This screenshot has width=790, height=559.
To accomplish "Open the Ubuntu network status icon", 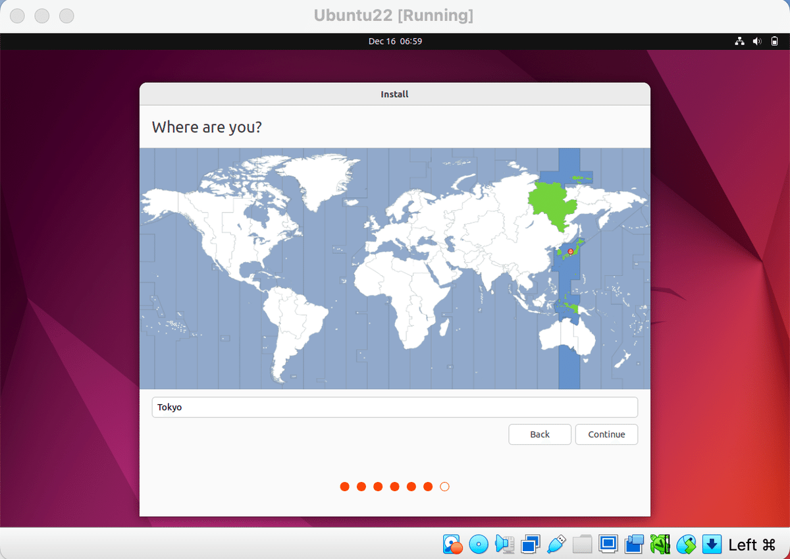I will [740, 41].
